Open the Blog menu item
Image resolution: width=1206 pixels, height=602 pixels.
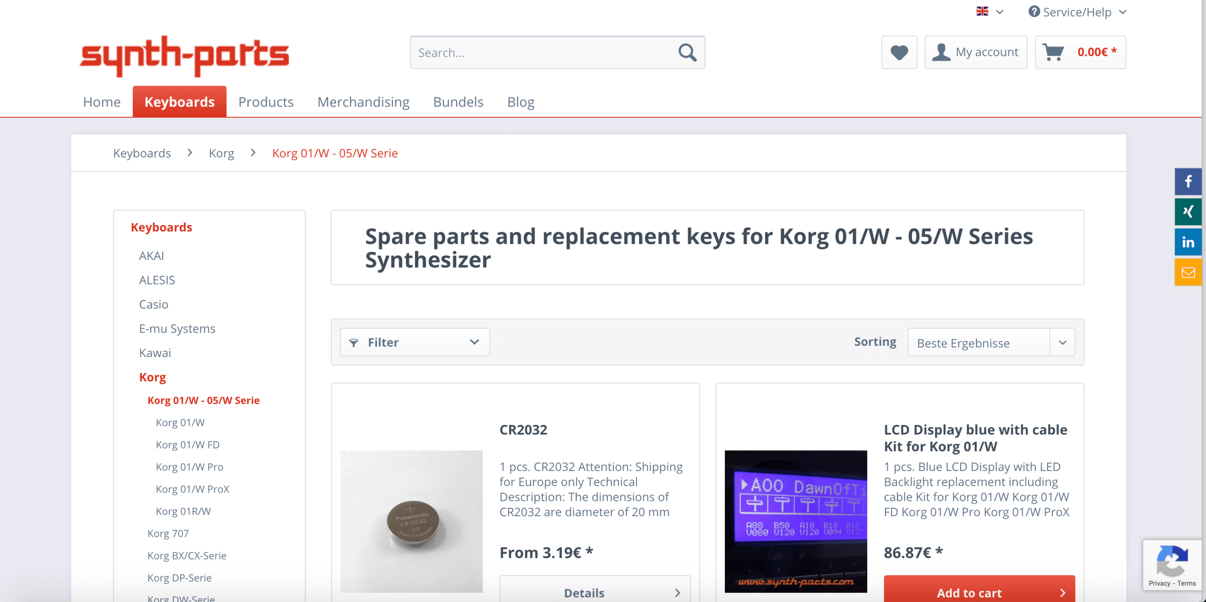pos(521,102)
